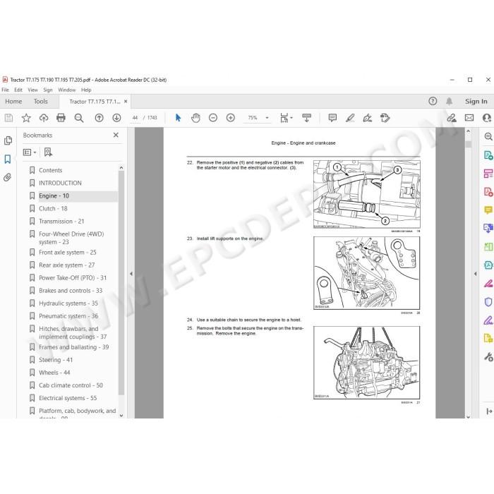Open the Attachments paperclip panel
This screenshot has width=494, height=494.
pos(8,177)
